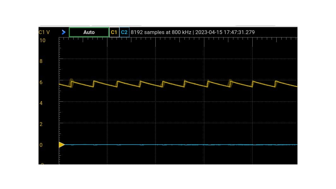
Task: Toggle the C2 channel button
Action: [x=124, y=32]
